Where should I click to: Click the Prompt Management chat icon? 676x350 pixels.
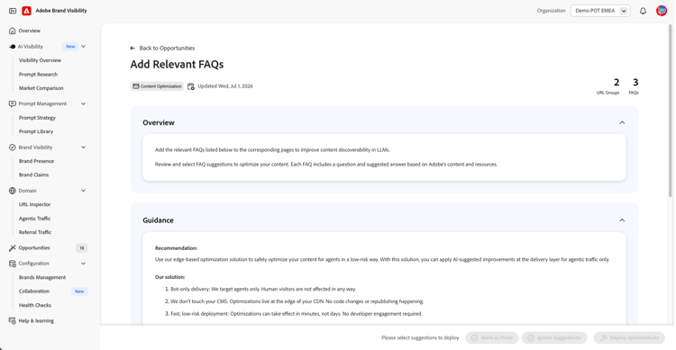12,103
